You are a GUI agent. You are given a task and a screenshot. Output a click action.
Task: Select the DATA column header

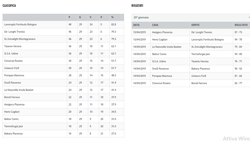point(136,25)
